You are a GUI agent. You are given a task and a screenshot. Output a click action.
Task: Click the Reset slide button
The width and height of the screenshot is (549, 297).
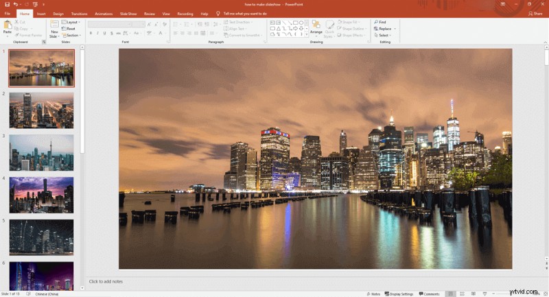69,29
